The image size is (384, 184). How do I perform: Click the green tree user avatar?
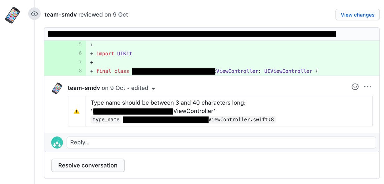pos(57,143)
